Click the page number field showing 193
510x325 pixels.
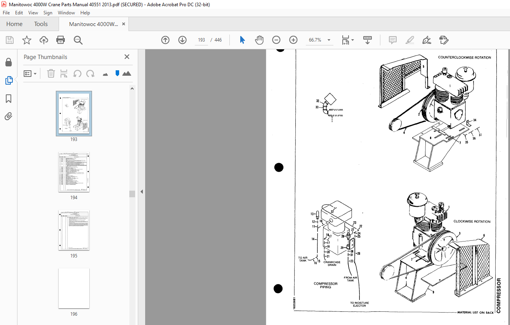pyautogui.click(x=201, y=40)
